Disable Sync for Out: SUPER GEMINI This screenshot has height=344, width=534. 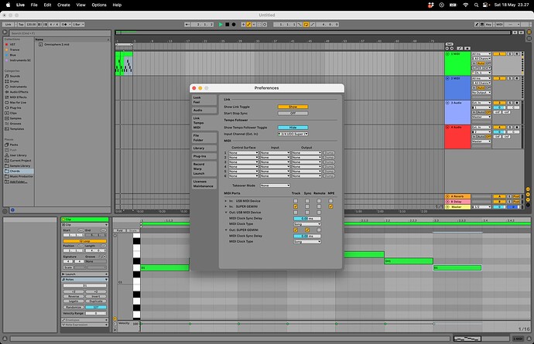(307, 230)
